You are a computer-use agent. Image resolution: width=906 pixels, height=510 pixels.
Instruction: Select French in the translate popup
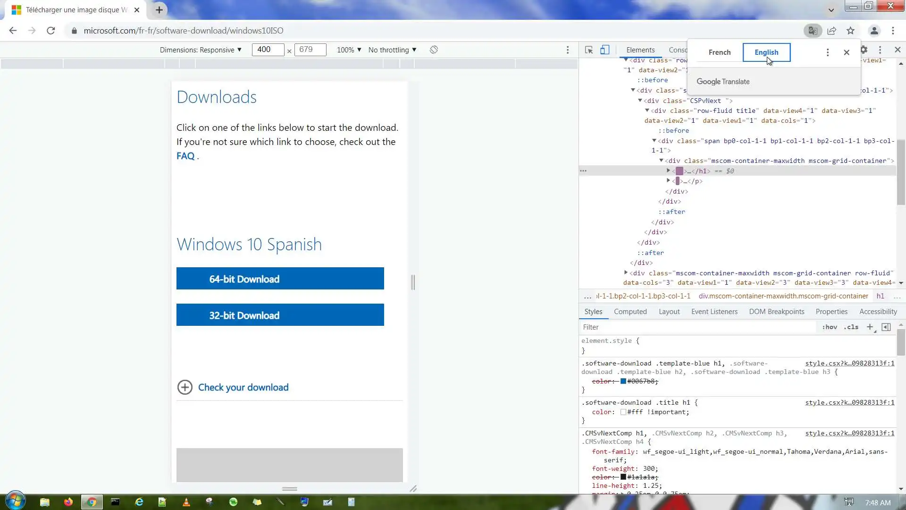[x=719, y=52]
